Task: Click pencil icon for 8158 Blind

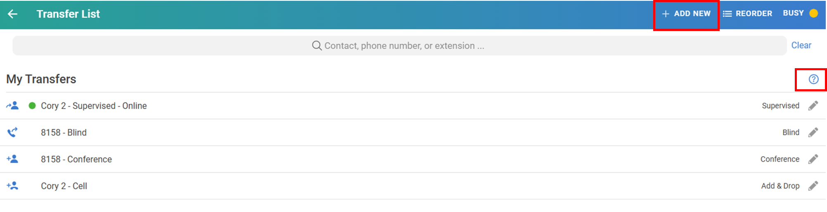Action: point(813,133)
